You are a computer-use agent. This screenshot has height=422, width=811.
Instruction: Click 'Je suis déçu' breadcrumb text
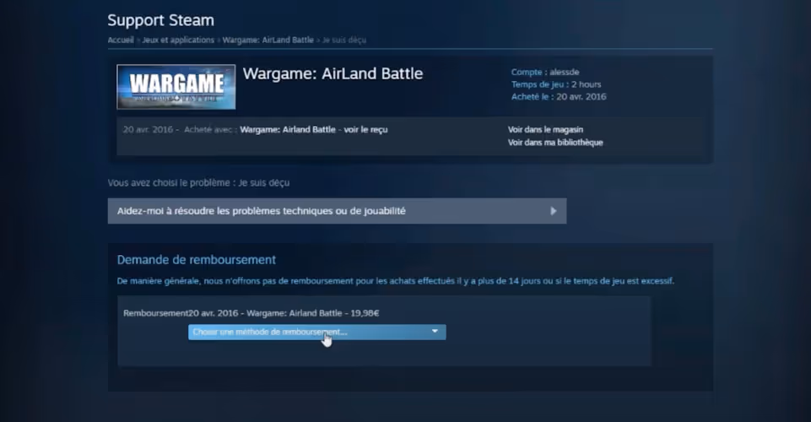point(344,40)
